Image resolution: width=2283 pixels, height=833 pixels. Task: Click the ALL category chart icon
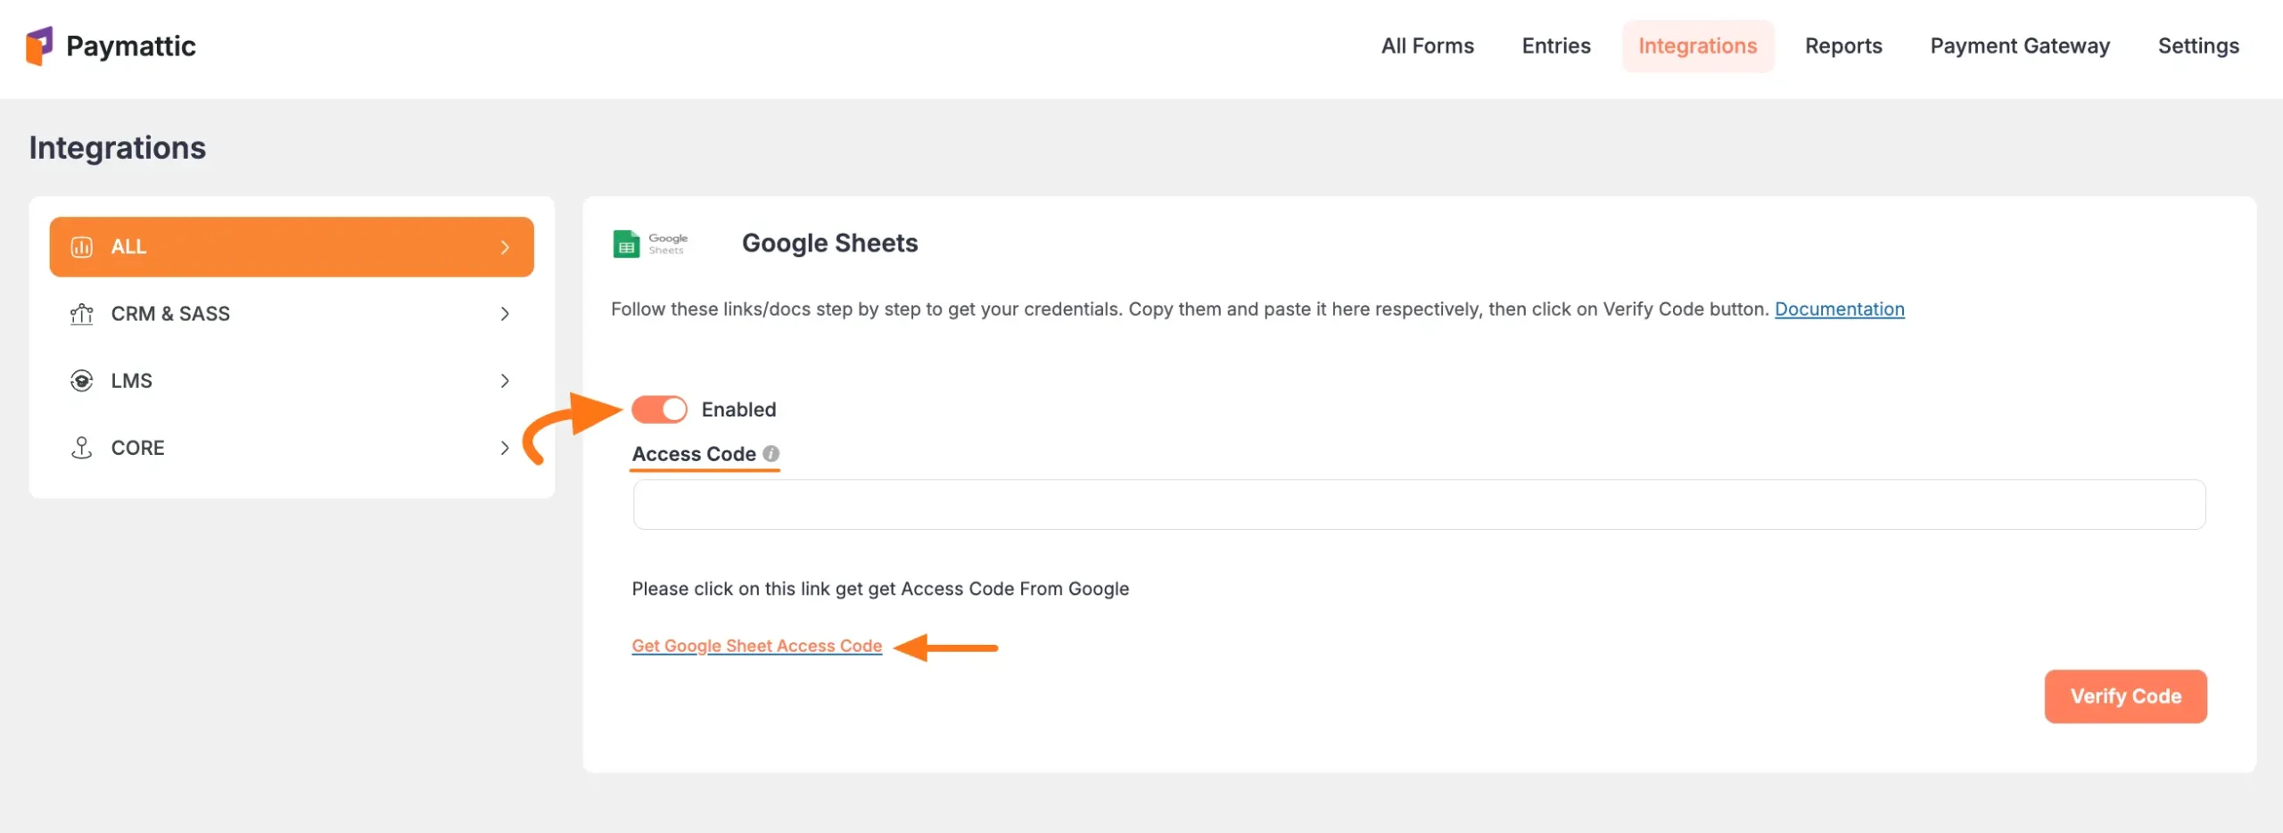point(82,247)
